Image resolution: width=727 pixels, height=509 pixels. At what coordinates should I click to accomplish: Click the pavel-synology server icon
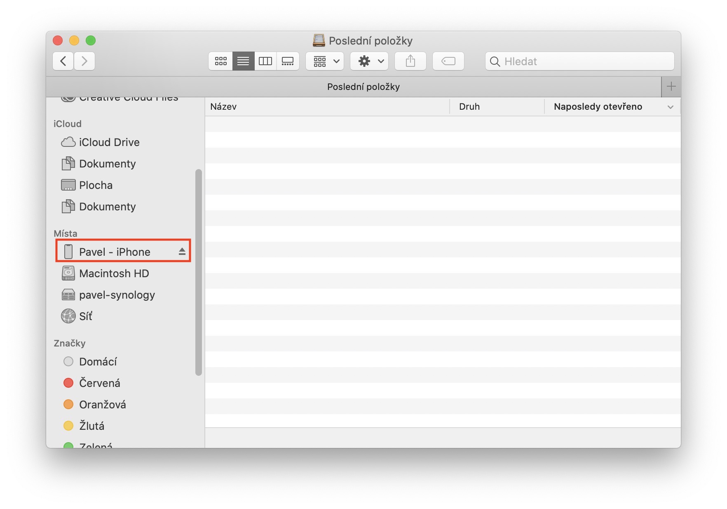[68, 295]
